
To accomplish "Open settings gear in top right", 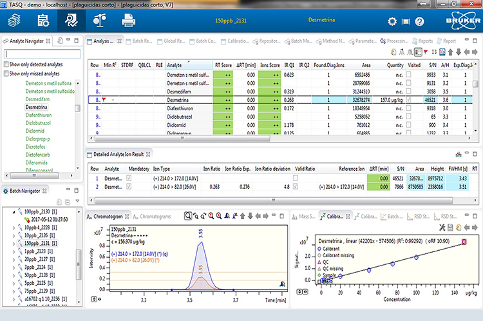I will click(392, 21).
